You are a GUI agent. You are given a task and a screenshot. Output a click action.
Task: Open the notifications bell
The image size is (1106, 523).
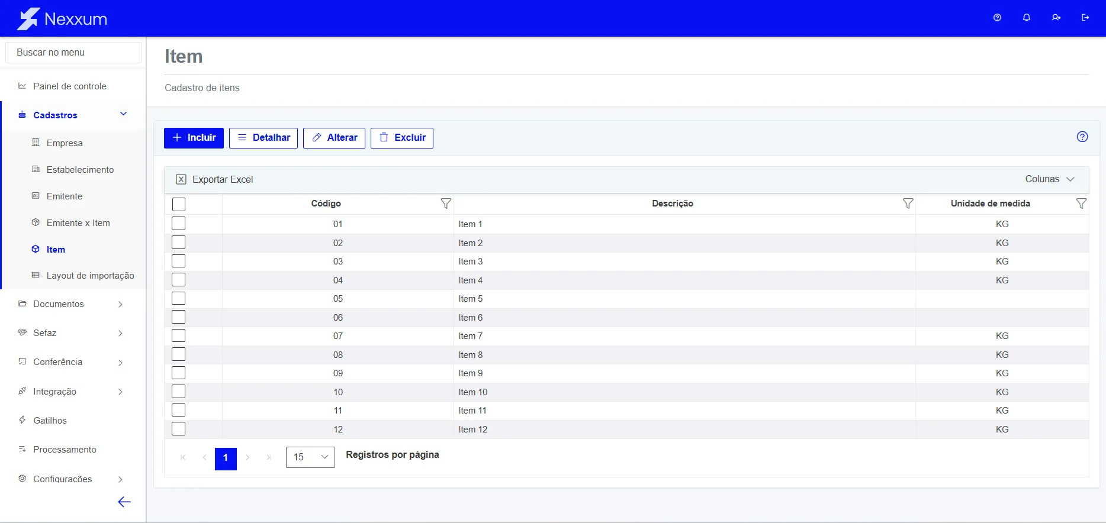click(x=1027, y=18)
